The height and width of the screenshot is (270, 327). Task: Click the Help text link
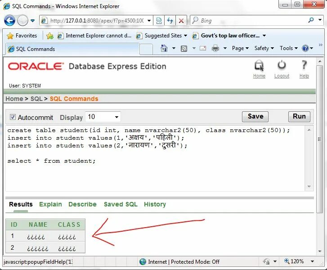(x=304, y=76)
